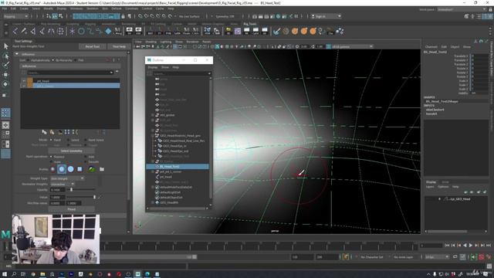The height and width of the screenshot is (278, 494).
Task: Open the Weight Type dropdown
Action: [x=67, y=178]
